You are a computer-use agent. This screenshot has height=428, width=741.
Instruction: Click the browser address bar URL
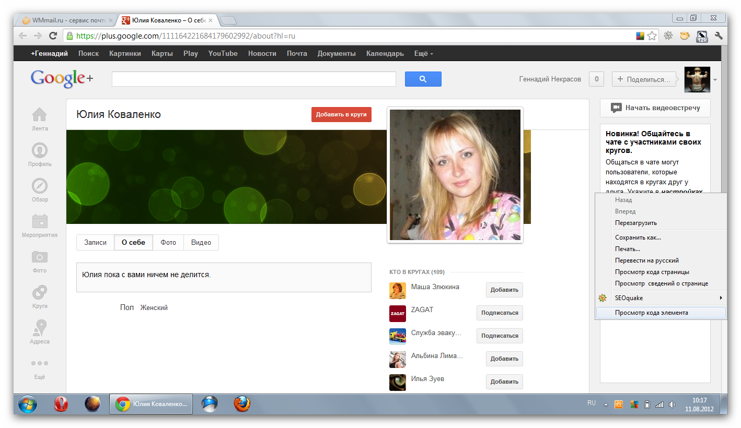(186, 36)
